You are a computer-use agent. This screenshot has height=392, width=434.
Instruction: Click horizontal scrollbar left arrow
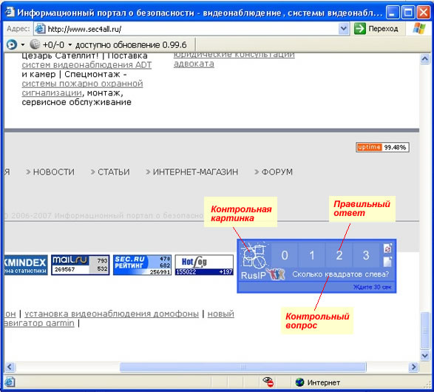[10, 367]
